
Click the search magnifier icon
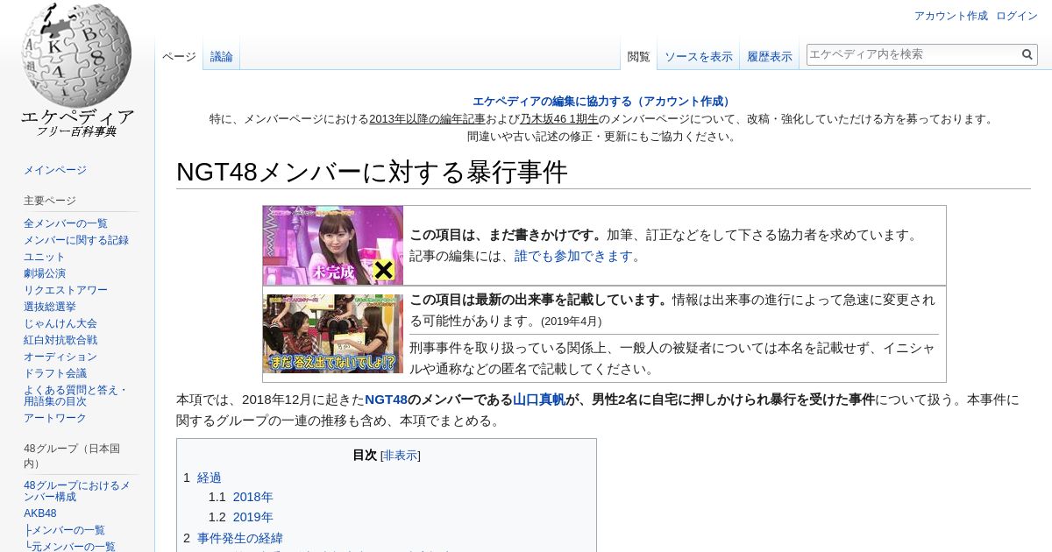(1027, 54)
